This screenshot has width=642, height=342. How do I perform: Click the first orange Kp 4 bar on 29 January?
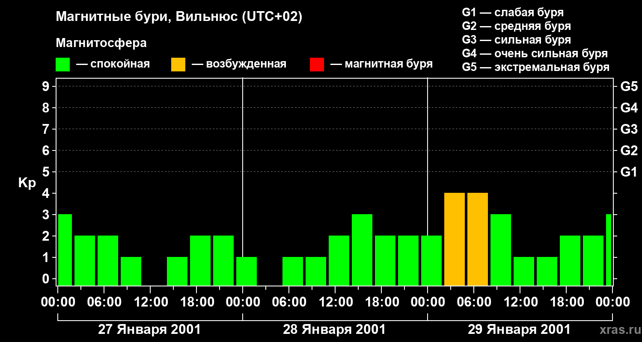click(455, 239)
